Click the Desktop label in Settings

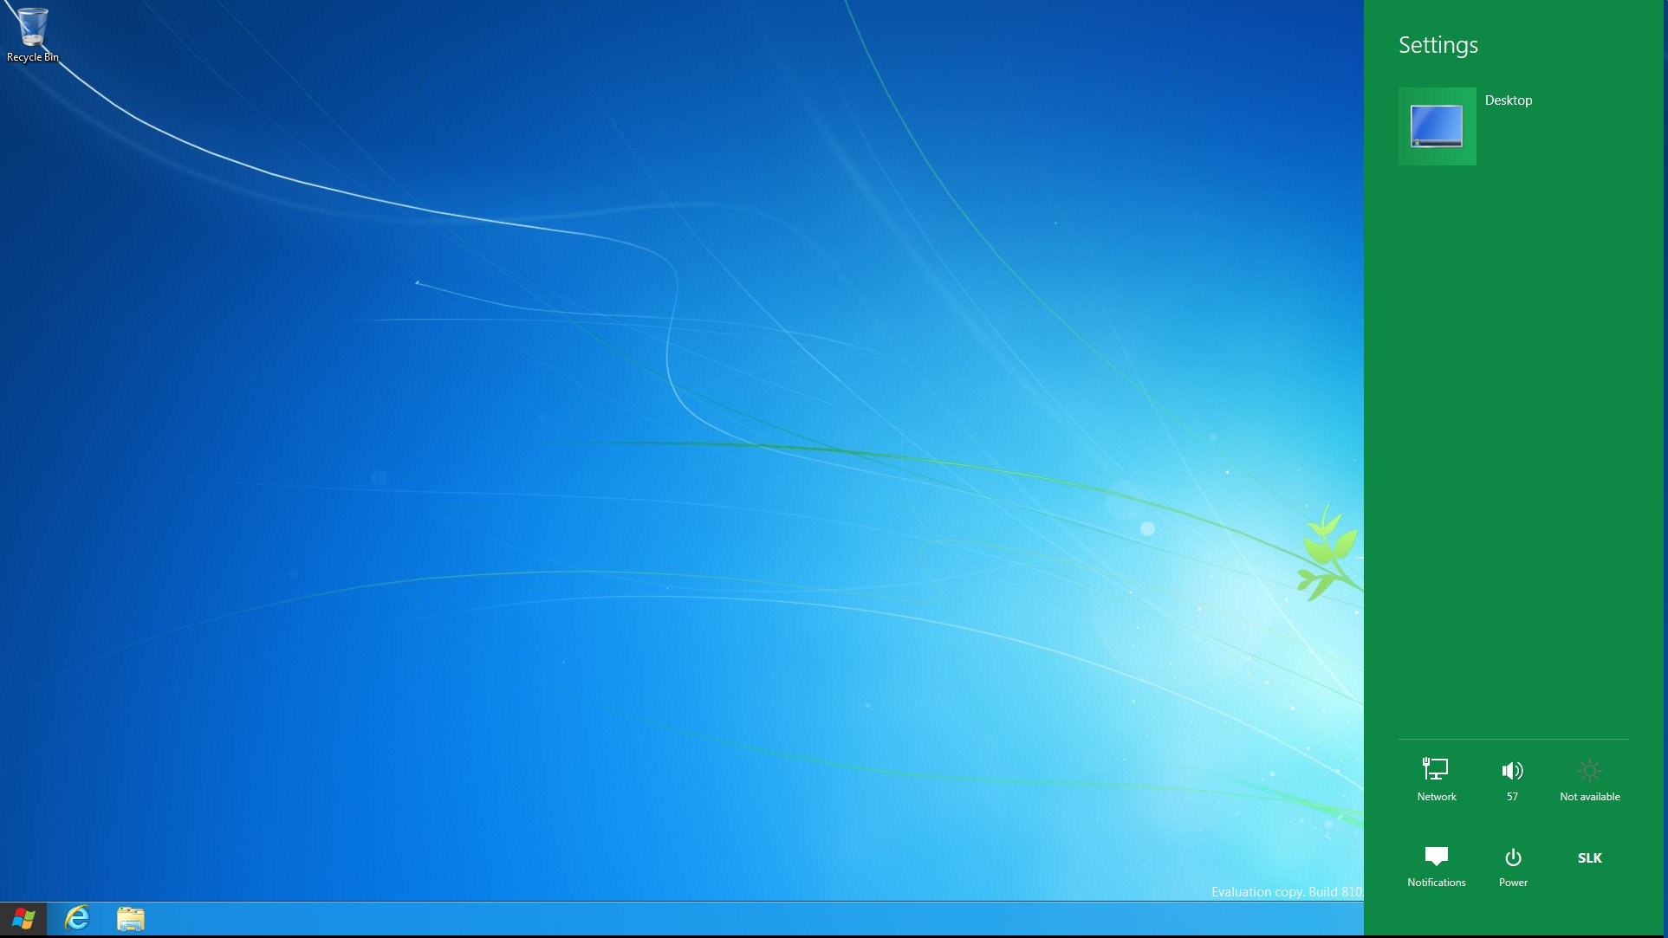1508,100
